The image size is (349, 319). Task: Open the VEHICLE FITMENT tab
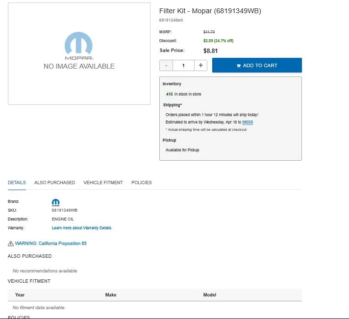(103, 183)
